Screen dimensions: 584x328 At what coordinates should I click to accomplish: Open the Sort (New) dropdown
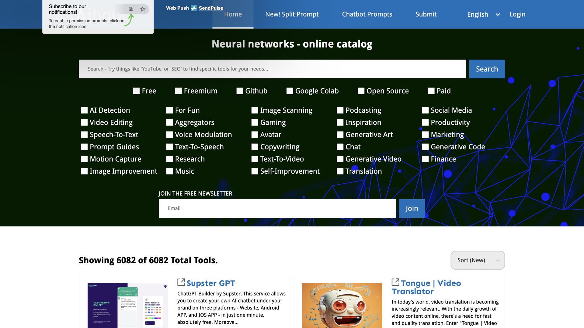(478, 260)
